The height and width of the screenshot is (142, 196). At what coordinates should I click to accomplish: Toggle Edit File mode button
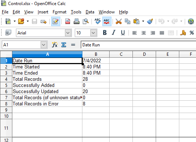pyautogui.click(x=56, y=21)
